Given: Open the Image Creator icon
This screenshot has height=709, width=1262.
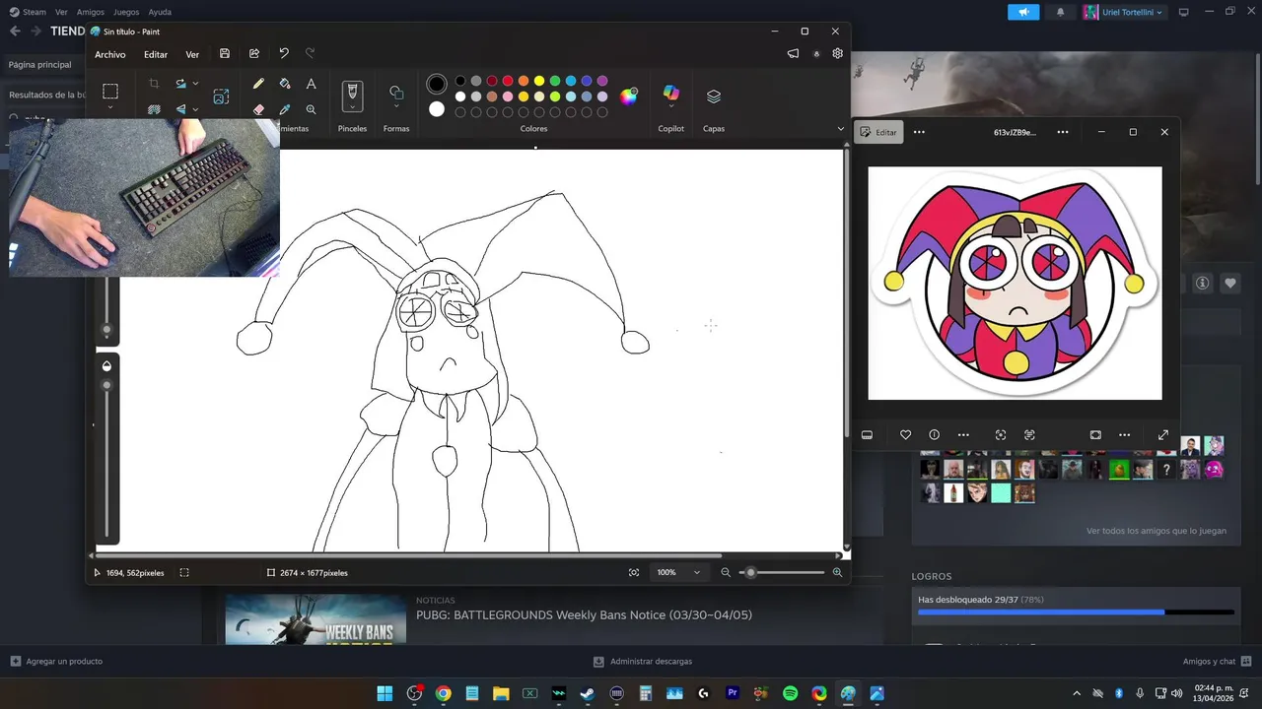Looking at the screenshot, I should coord(221,97).
